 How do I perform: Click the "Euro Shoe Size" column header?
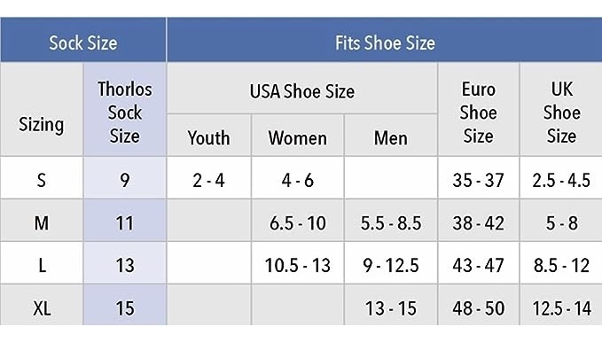point(478,113)
